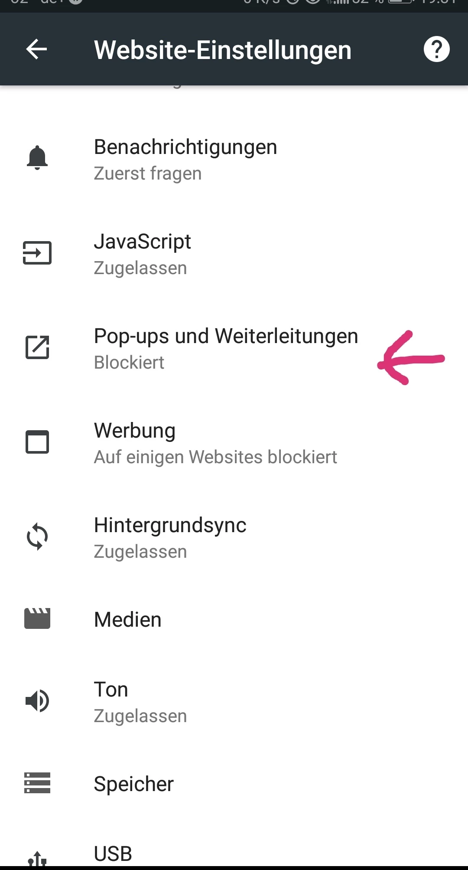Tap the Ton speaker icon
This screenshot has height=870, width=468.
[37, 701]
